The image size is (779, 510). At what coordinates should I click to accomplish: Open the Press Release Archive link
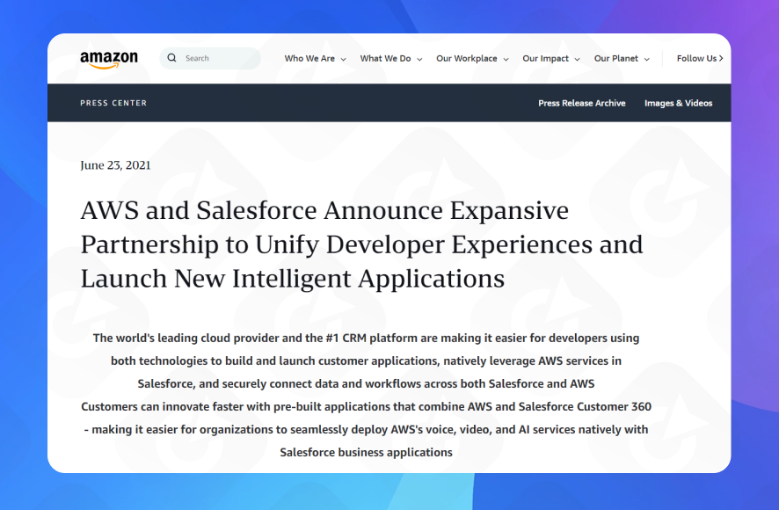pos(581,103)
